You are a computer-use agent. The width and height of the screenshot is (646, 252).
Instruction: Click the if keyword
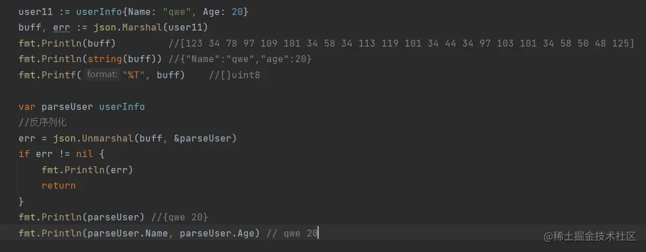[x=24, y=154]
